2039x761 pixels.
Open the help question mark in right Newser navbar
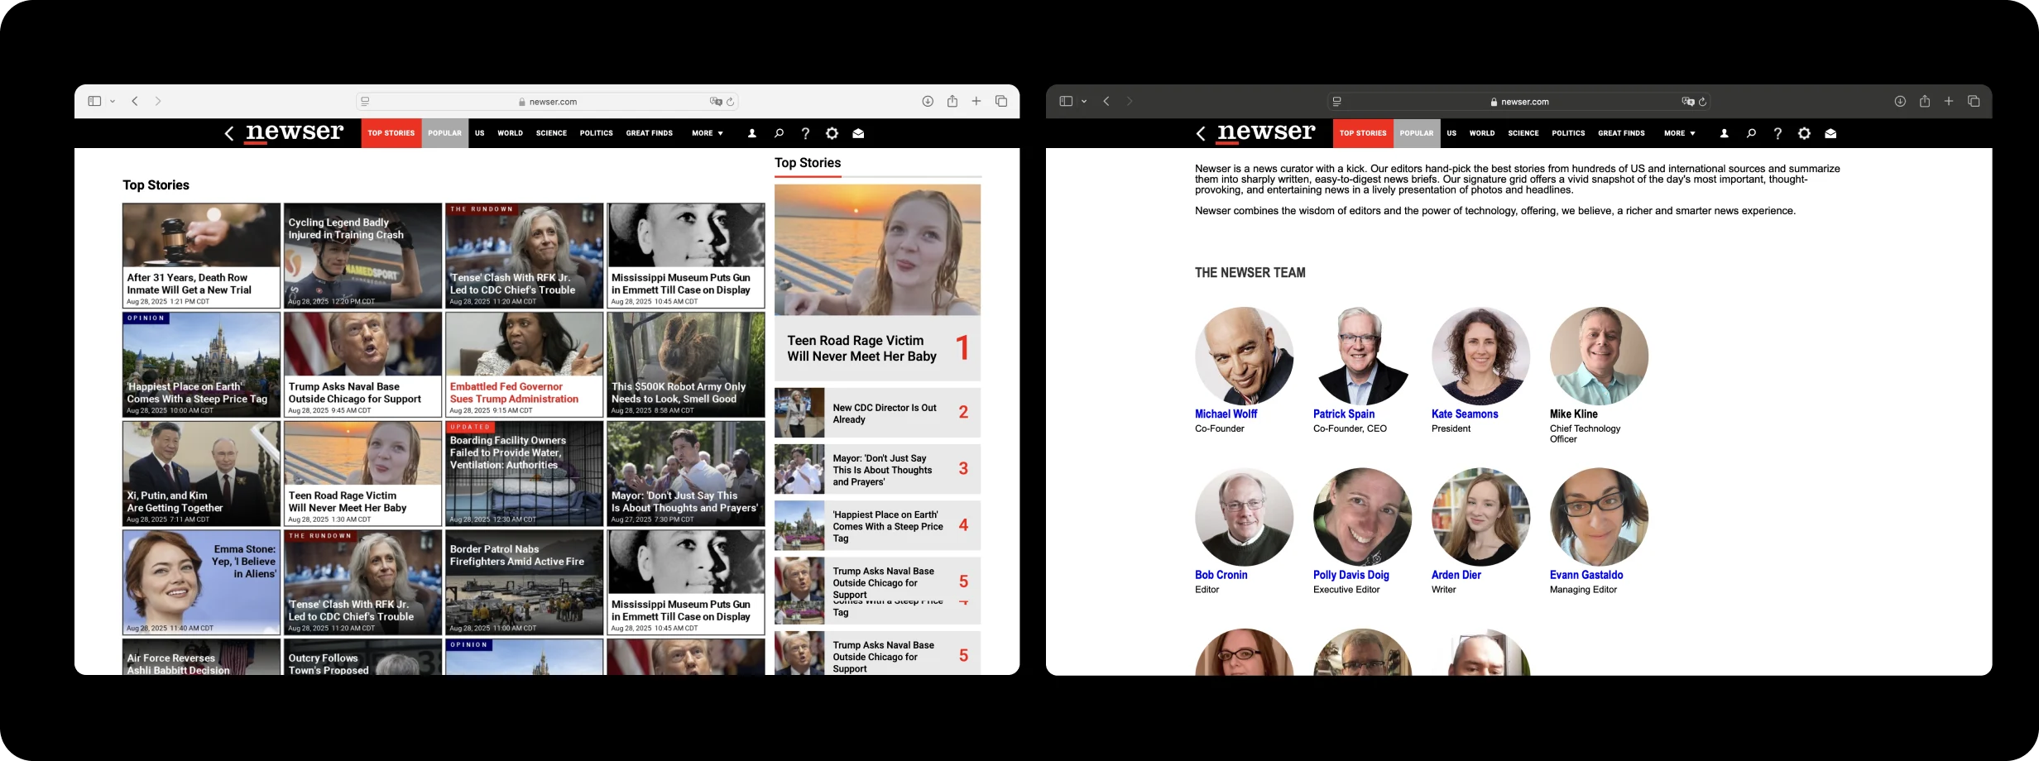pos(1778,133)
